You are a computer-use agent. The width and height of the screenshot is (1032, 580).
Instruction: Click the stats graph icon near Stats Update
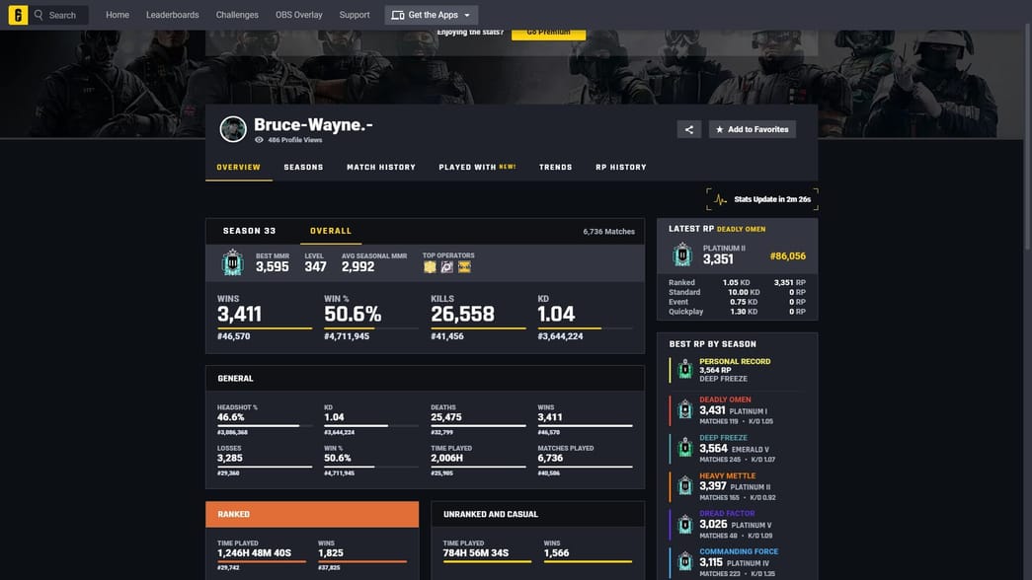pos(722,197)
